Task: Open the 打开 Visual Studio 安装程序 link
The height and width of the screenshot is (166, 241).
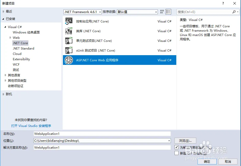Action: [x=31, y=126]
